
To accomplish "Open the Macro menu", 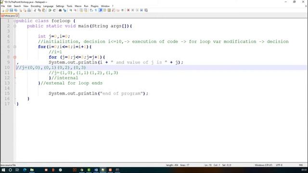I will pyautogui.click(x=78, y=6).
